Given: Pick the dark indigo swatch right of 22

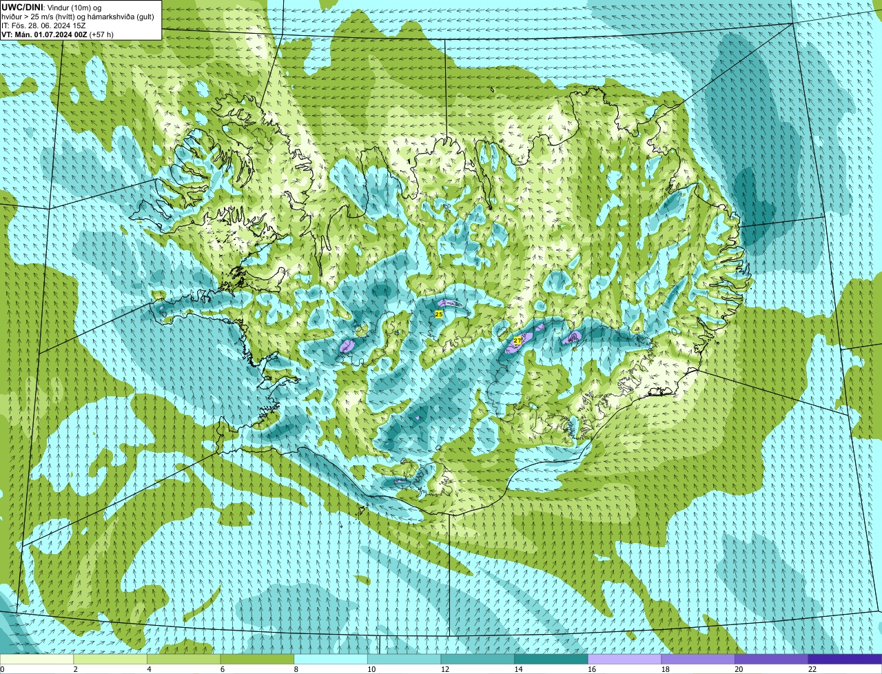Looking at the screenshot, I should (x=845, y=659).
